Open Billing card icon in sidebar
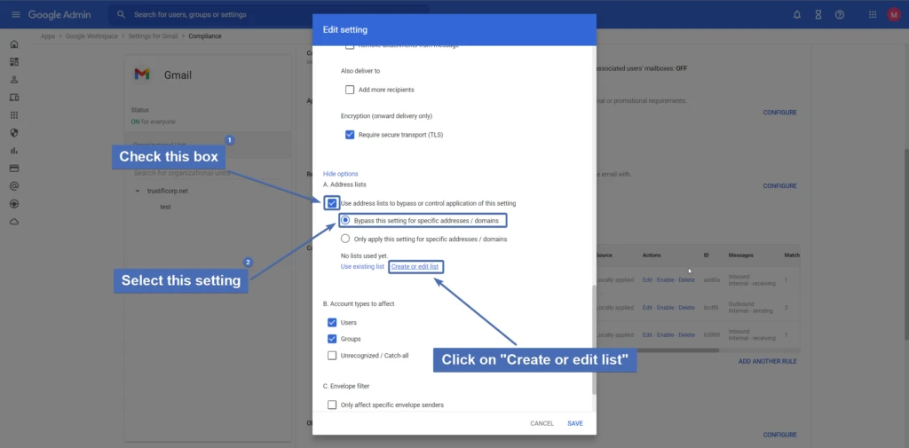This screenshot has width=909, height=448. pyautogui.click(x=14, y=169)
